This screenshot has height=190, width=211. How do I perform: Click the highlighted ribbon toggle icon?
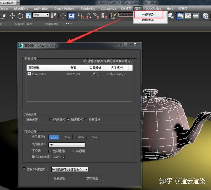coord(180,16)
